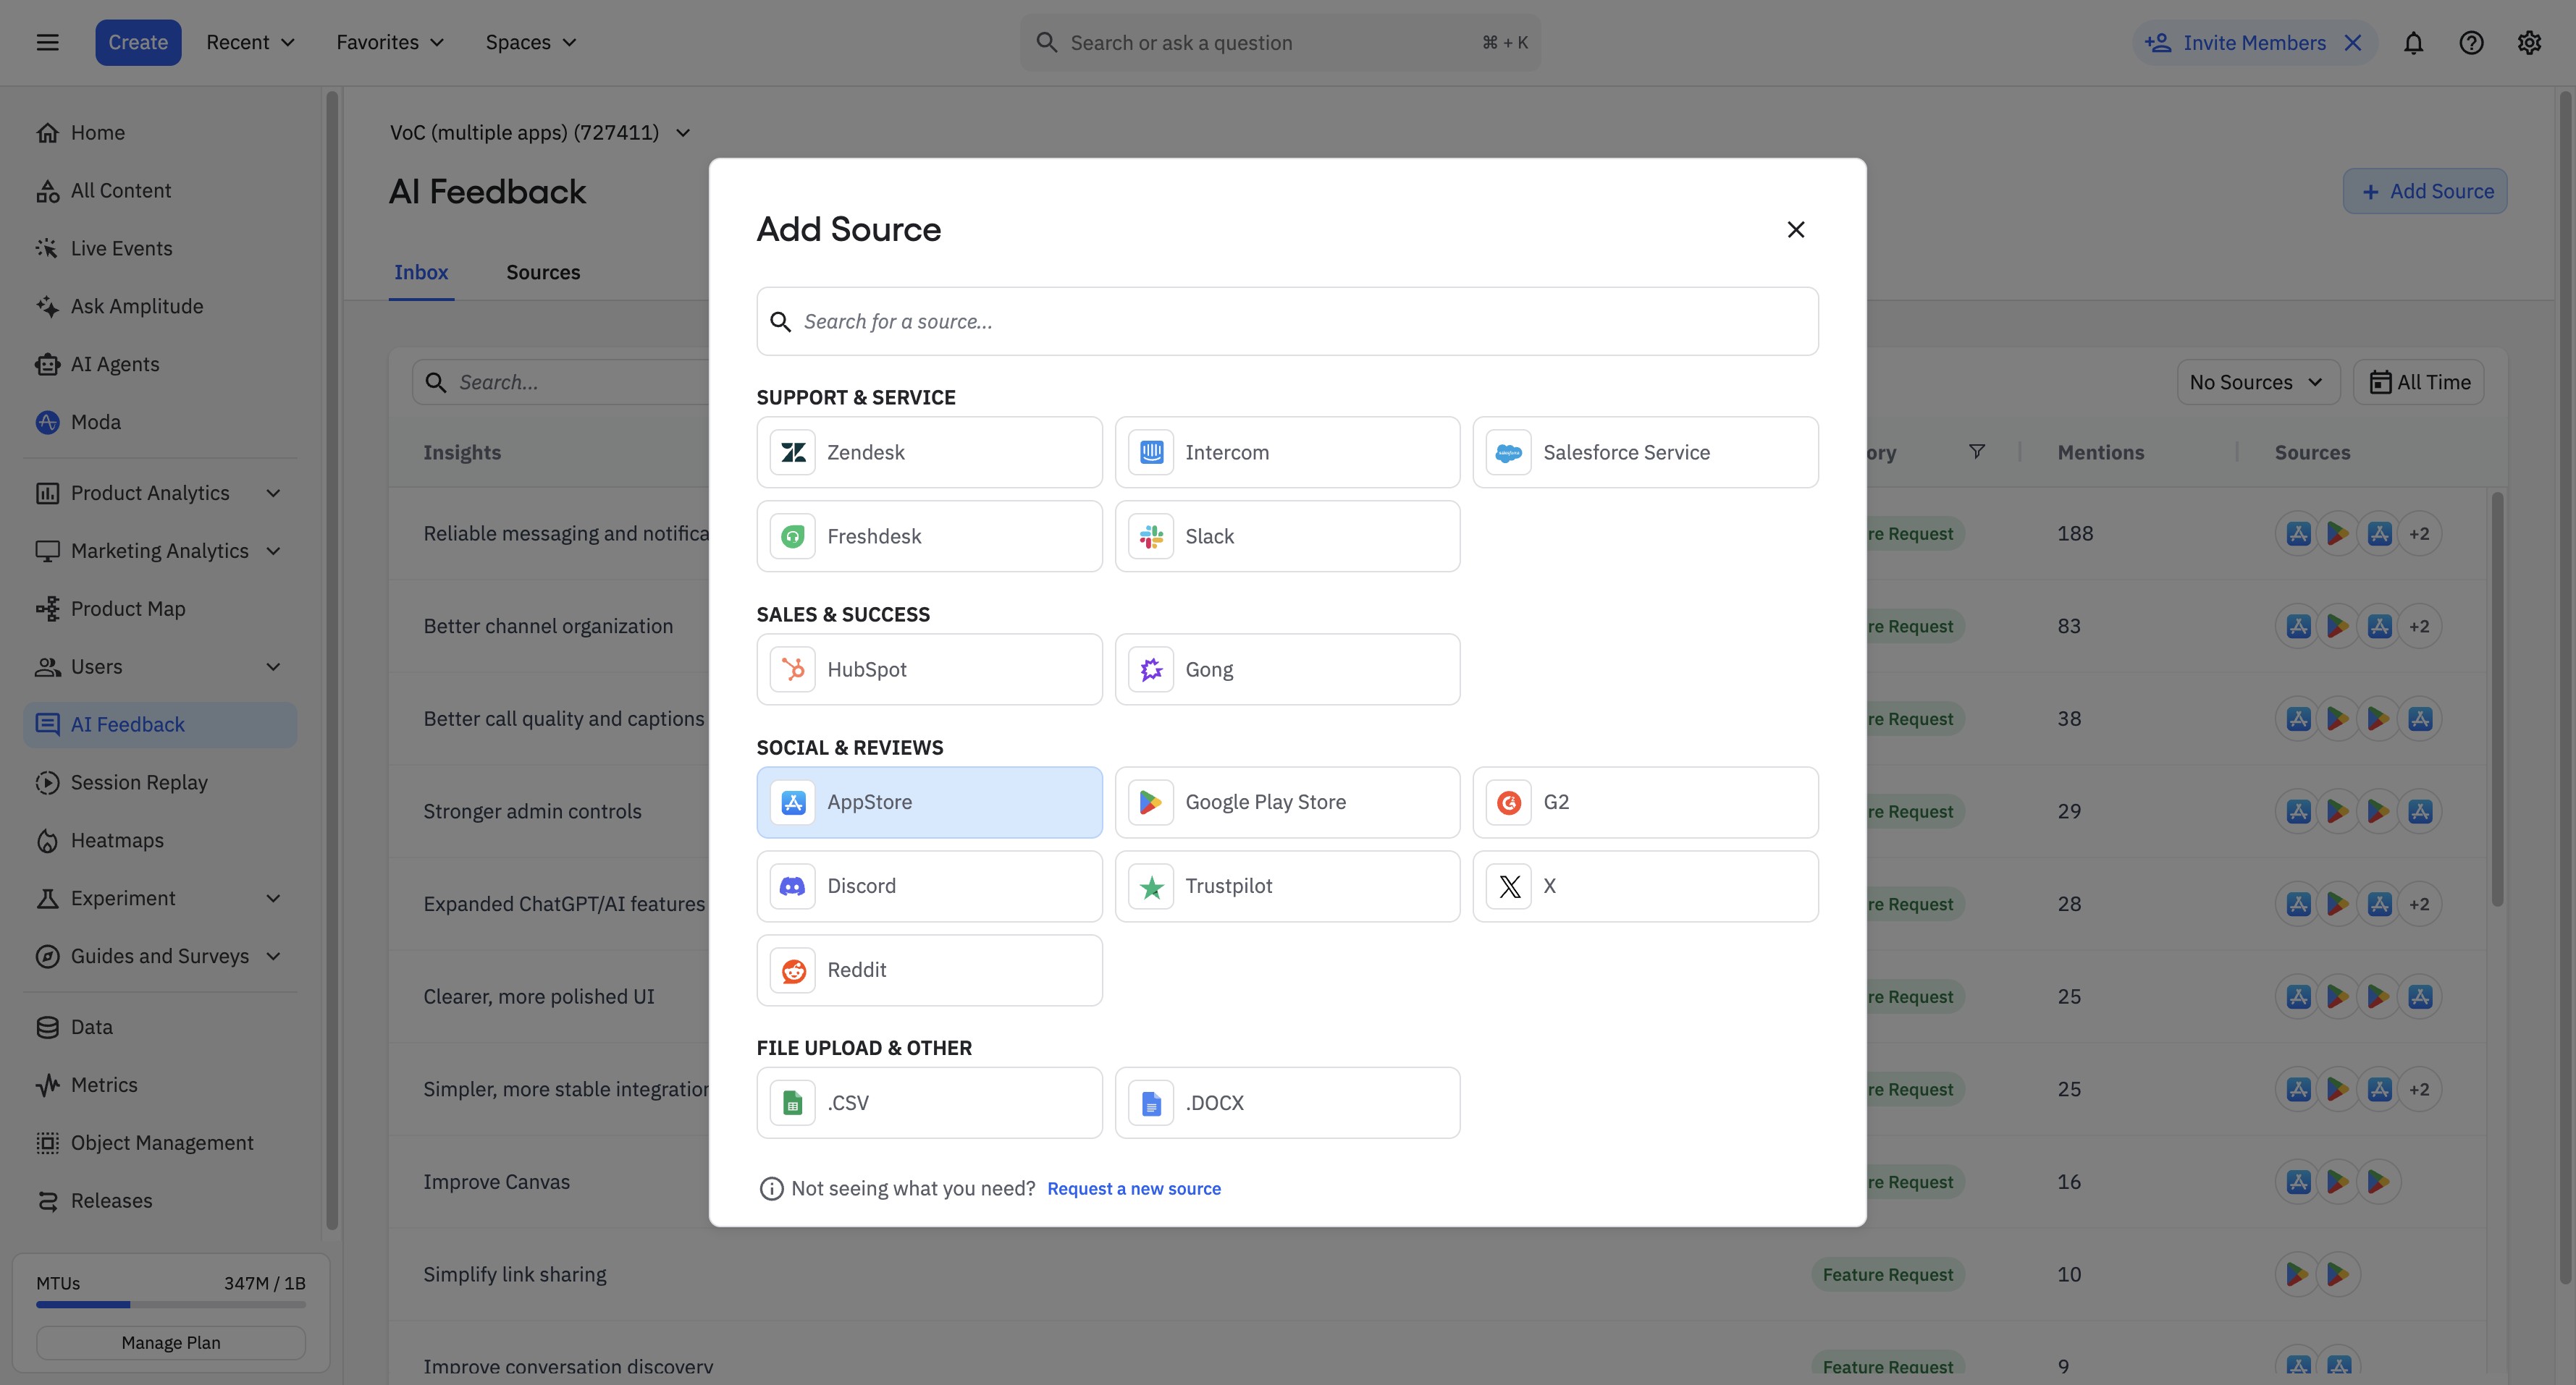Choose the Reddit source icon

click(x=793, y=970)
